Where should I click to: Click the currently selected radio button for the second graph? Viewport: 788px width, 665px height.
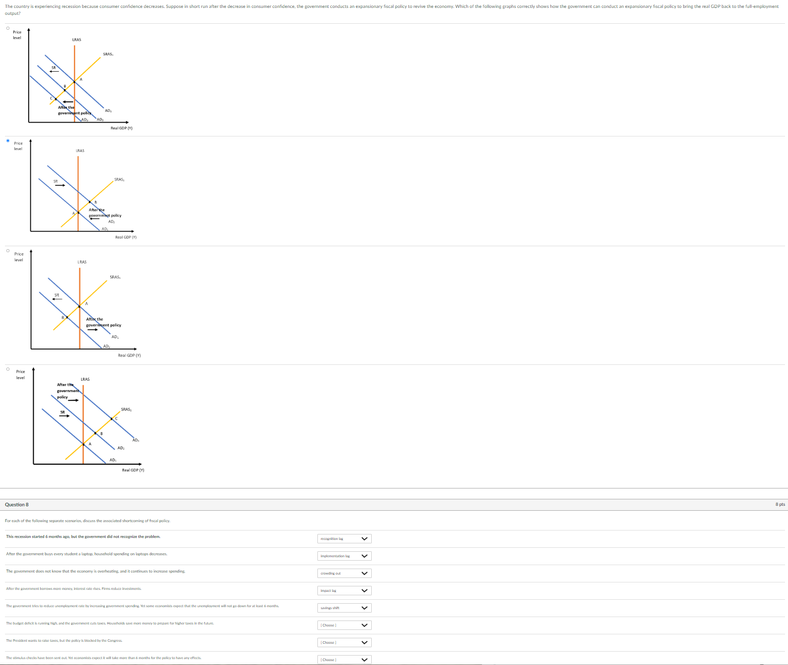coord(8,140)
